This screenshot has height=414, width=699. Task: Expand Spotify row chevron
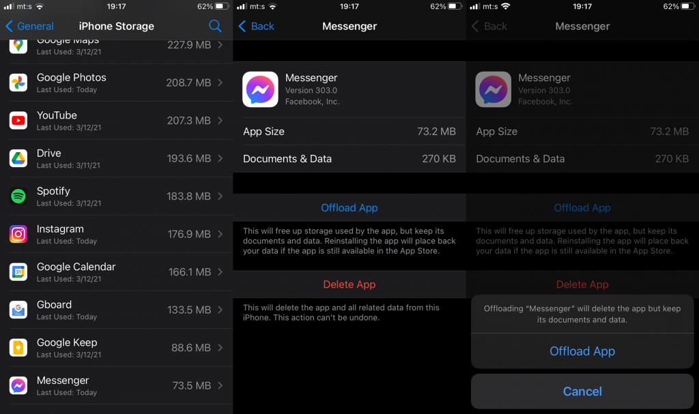220,196
